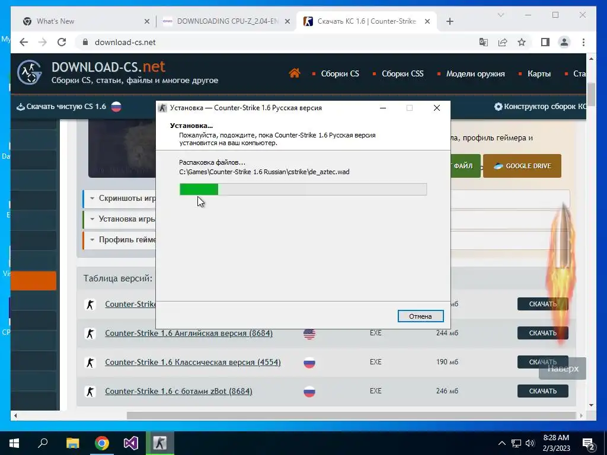The height and width of the screenshot is (455, 607).
Task: Open Visual Studio from the taskbar
Action: pyautogui.click(x=131, y=443)
